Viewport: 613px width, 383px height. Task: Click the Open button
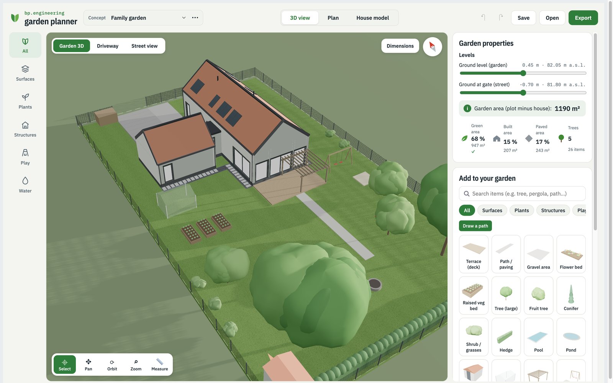tap(552, 18)
